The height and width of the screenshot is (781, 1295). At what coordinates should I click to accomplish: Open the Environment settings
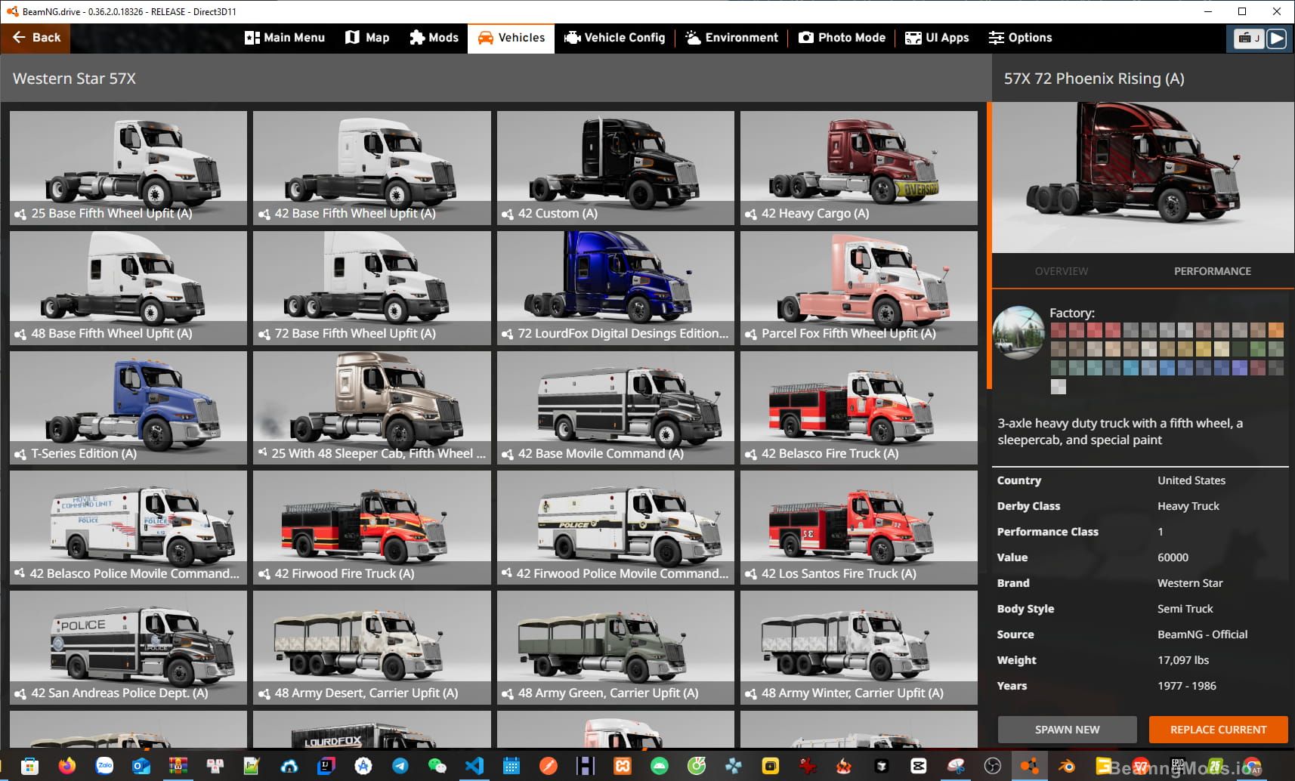(x=731, y=38)
